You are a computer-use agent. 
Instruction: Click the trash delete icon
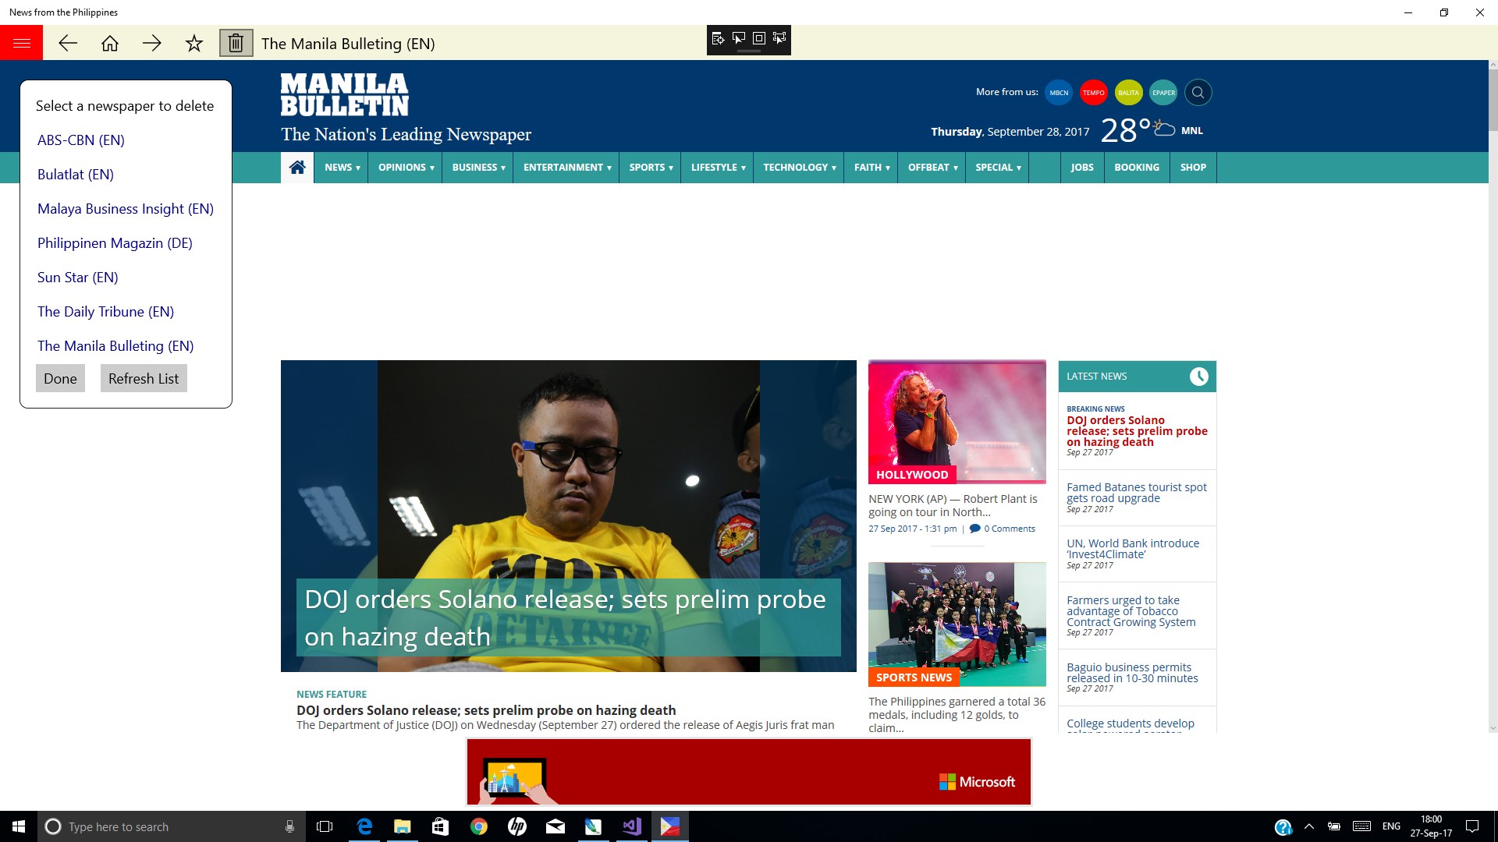pyautogui.click(x=236, y=43)
